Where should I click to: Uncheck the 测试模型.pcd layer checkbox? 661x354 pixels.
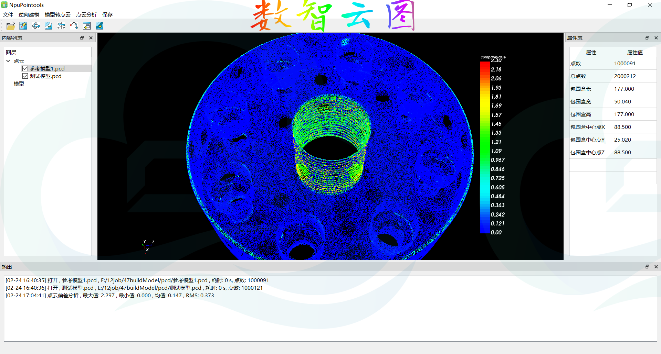pos(25,76)
